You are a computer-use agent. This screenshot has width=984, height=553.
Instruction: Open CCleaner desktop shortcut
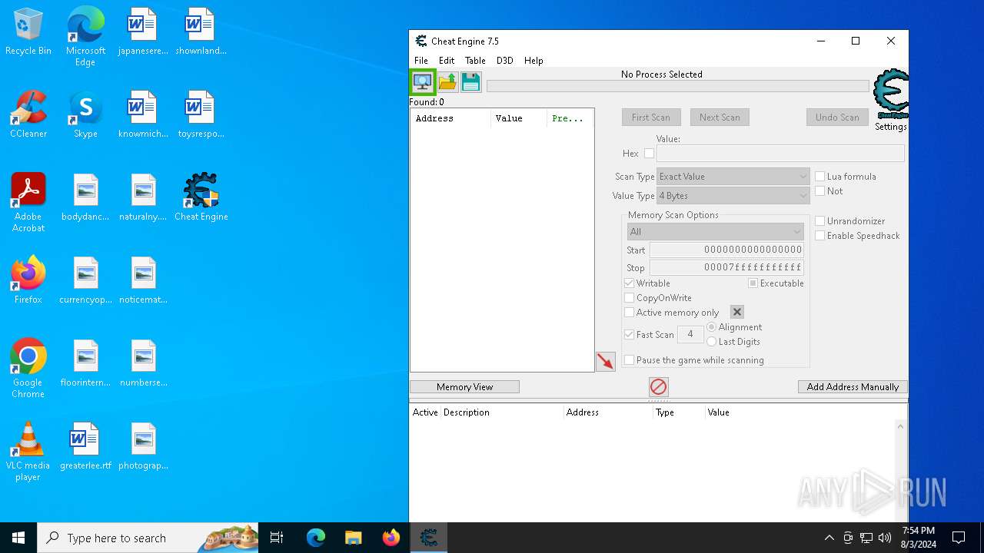28,114
